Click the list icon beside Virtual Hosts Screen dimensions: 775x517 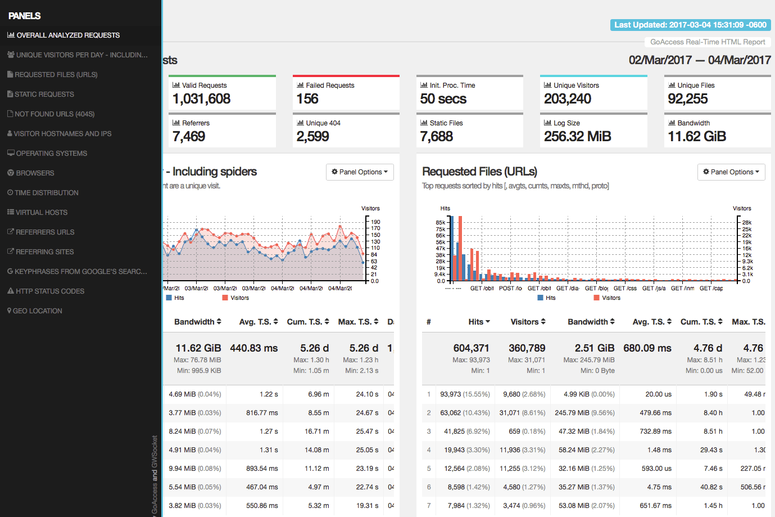(x=11, y=212)
